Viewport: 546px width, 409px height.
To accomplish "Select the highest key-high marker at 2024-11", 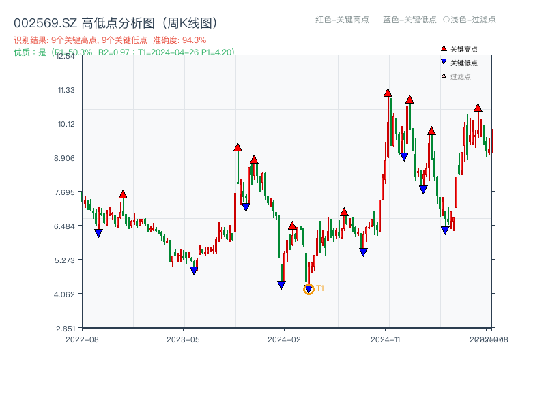I will (388, 93).
